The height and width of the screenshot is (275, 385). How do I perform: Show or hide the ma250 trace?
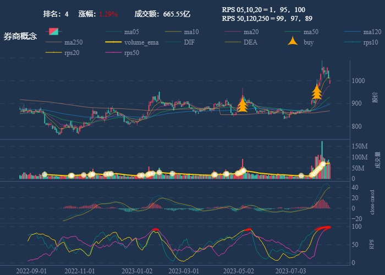73,42
